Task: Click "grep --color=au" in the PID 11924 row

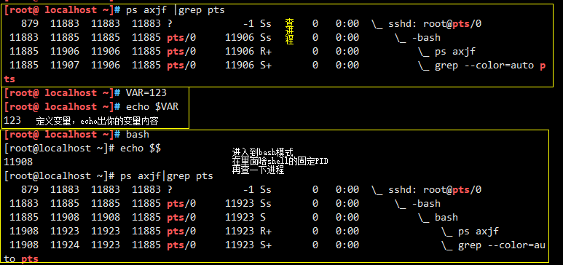Action: click(502, 245)
